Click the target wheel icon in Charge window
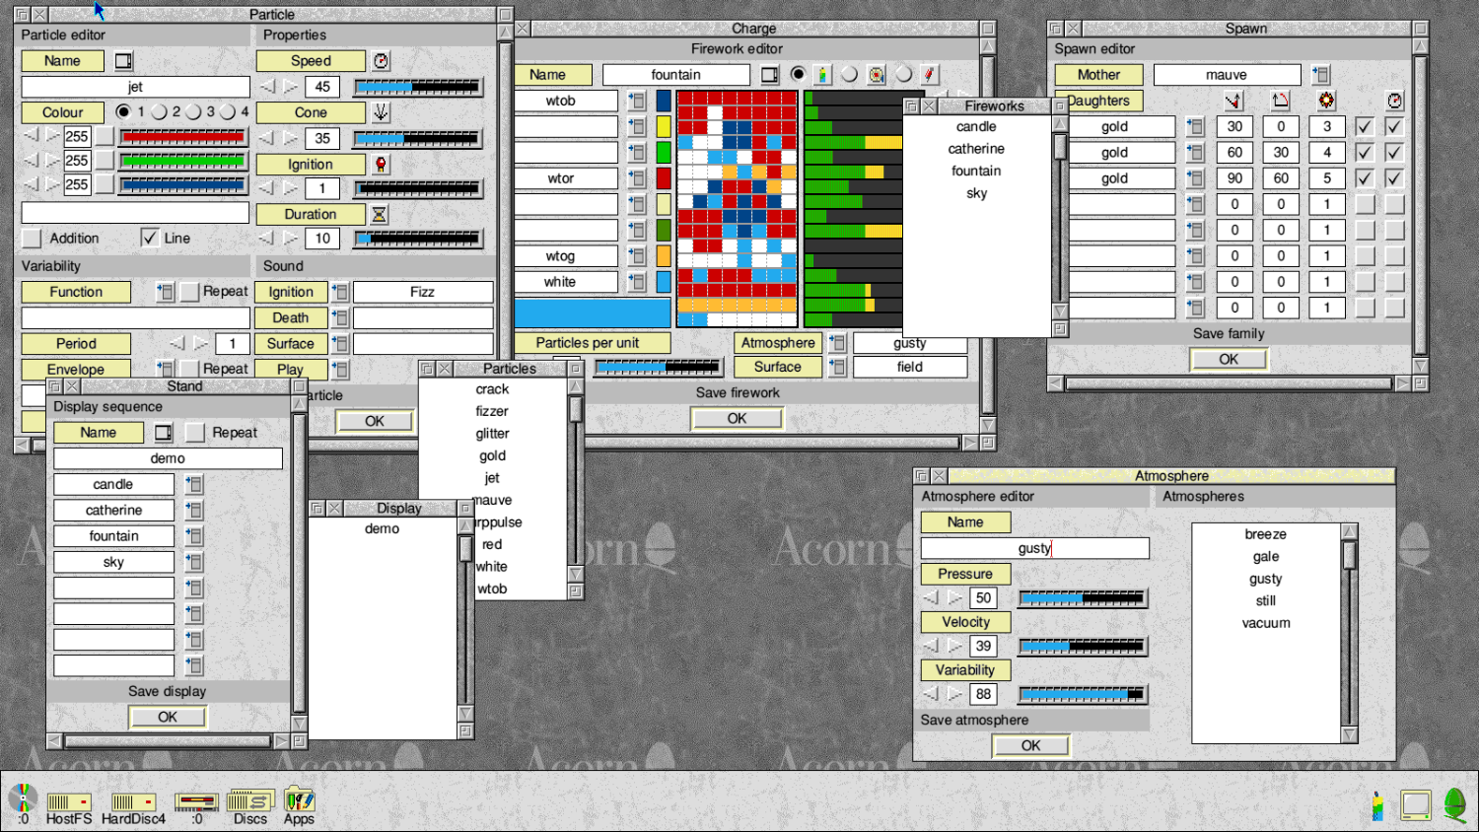The width and height of the screenshot is (1479, 832). pos(876,75)
